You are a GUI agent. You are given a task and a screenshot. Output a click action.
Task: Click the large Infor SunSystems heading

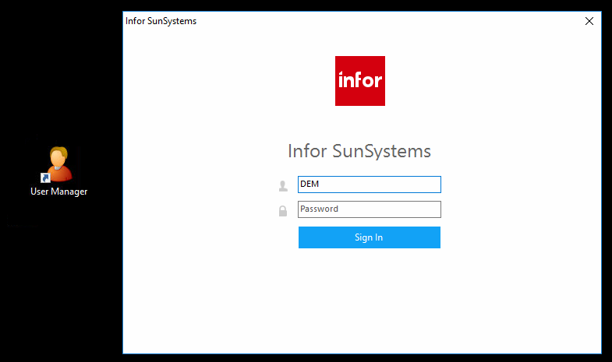pyautogui.click(x=359, y=151)
